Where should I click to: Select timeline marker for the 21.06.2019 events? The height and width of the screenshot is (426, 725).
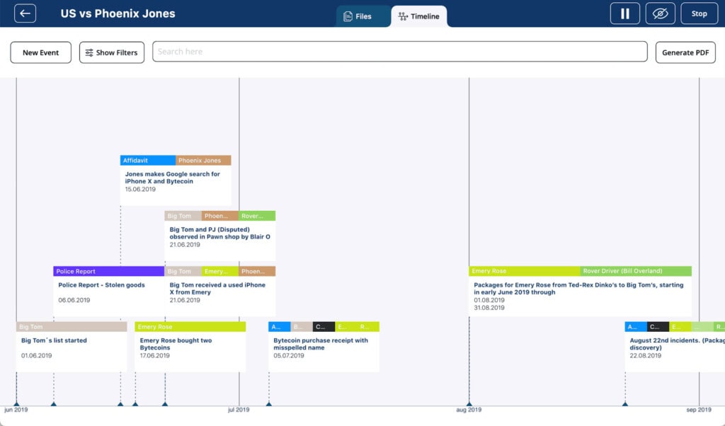click(165, 404)
